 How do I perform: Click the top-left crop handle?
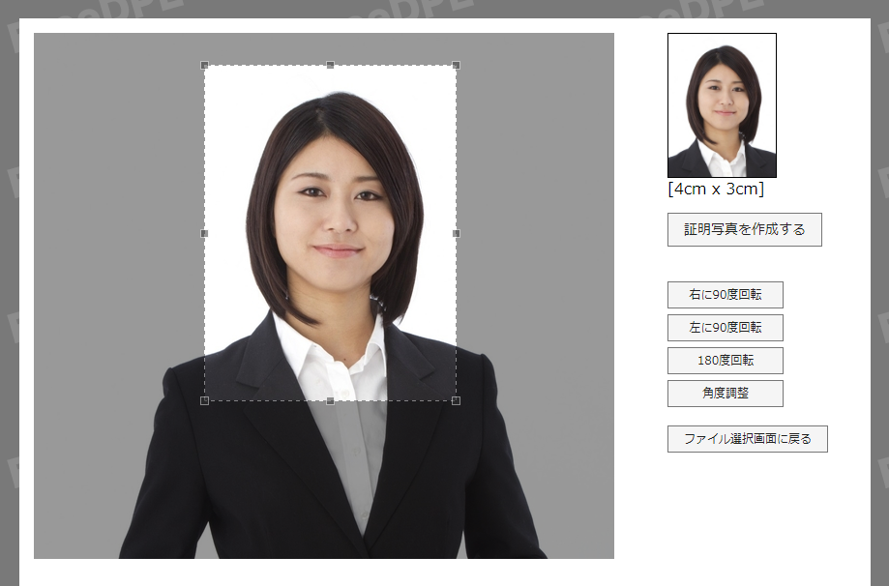[205, 65]
